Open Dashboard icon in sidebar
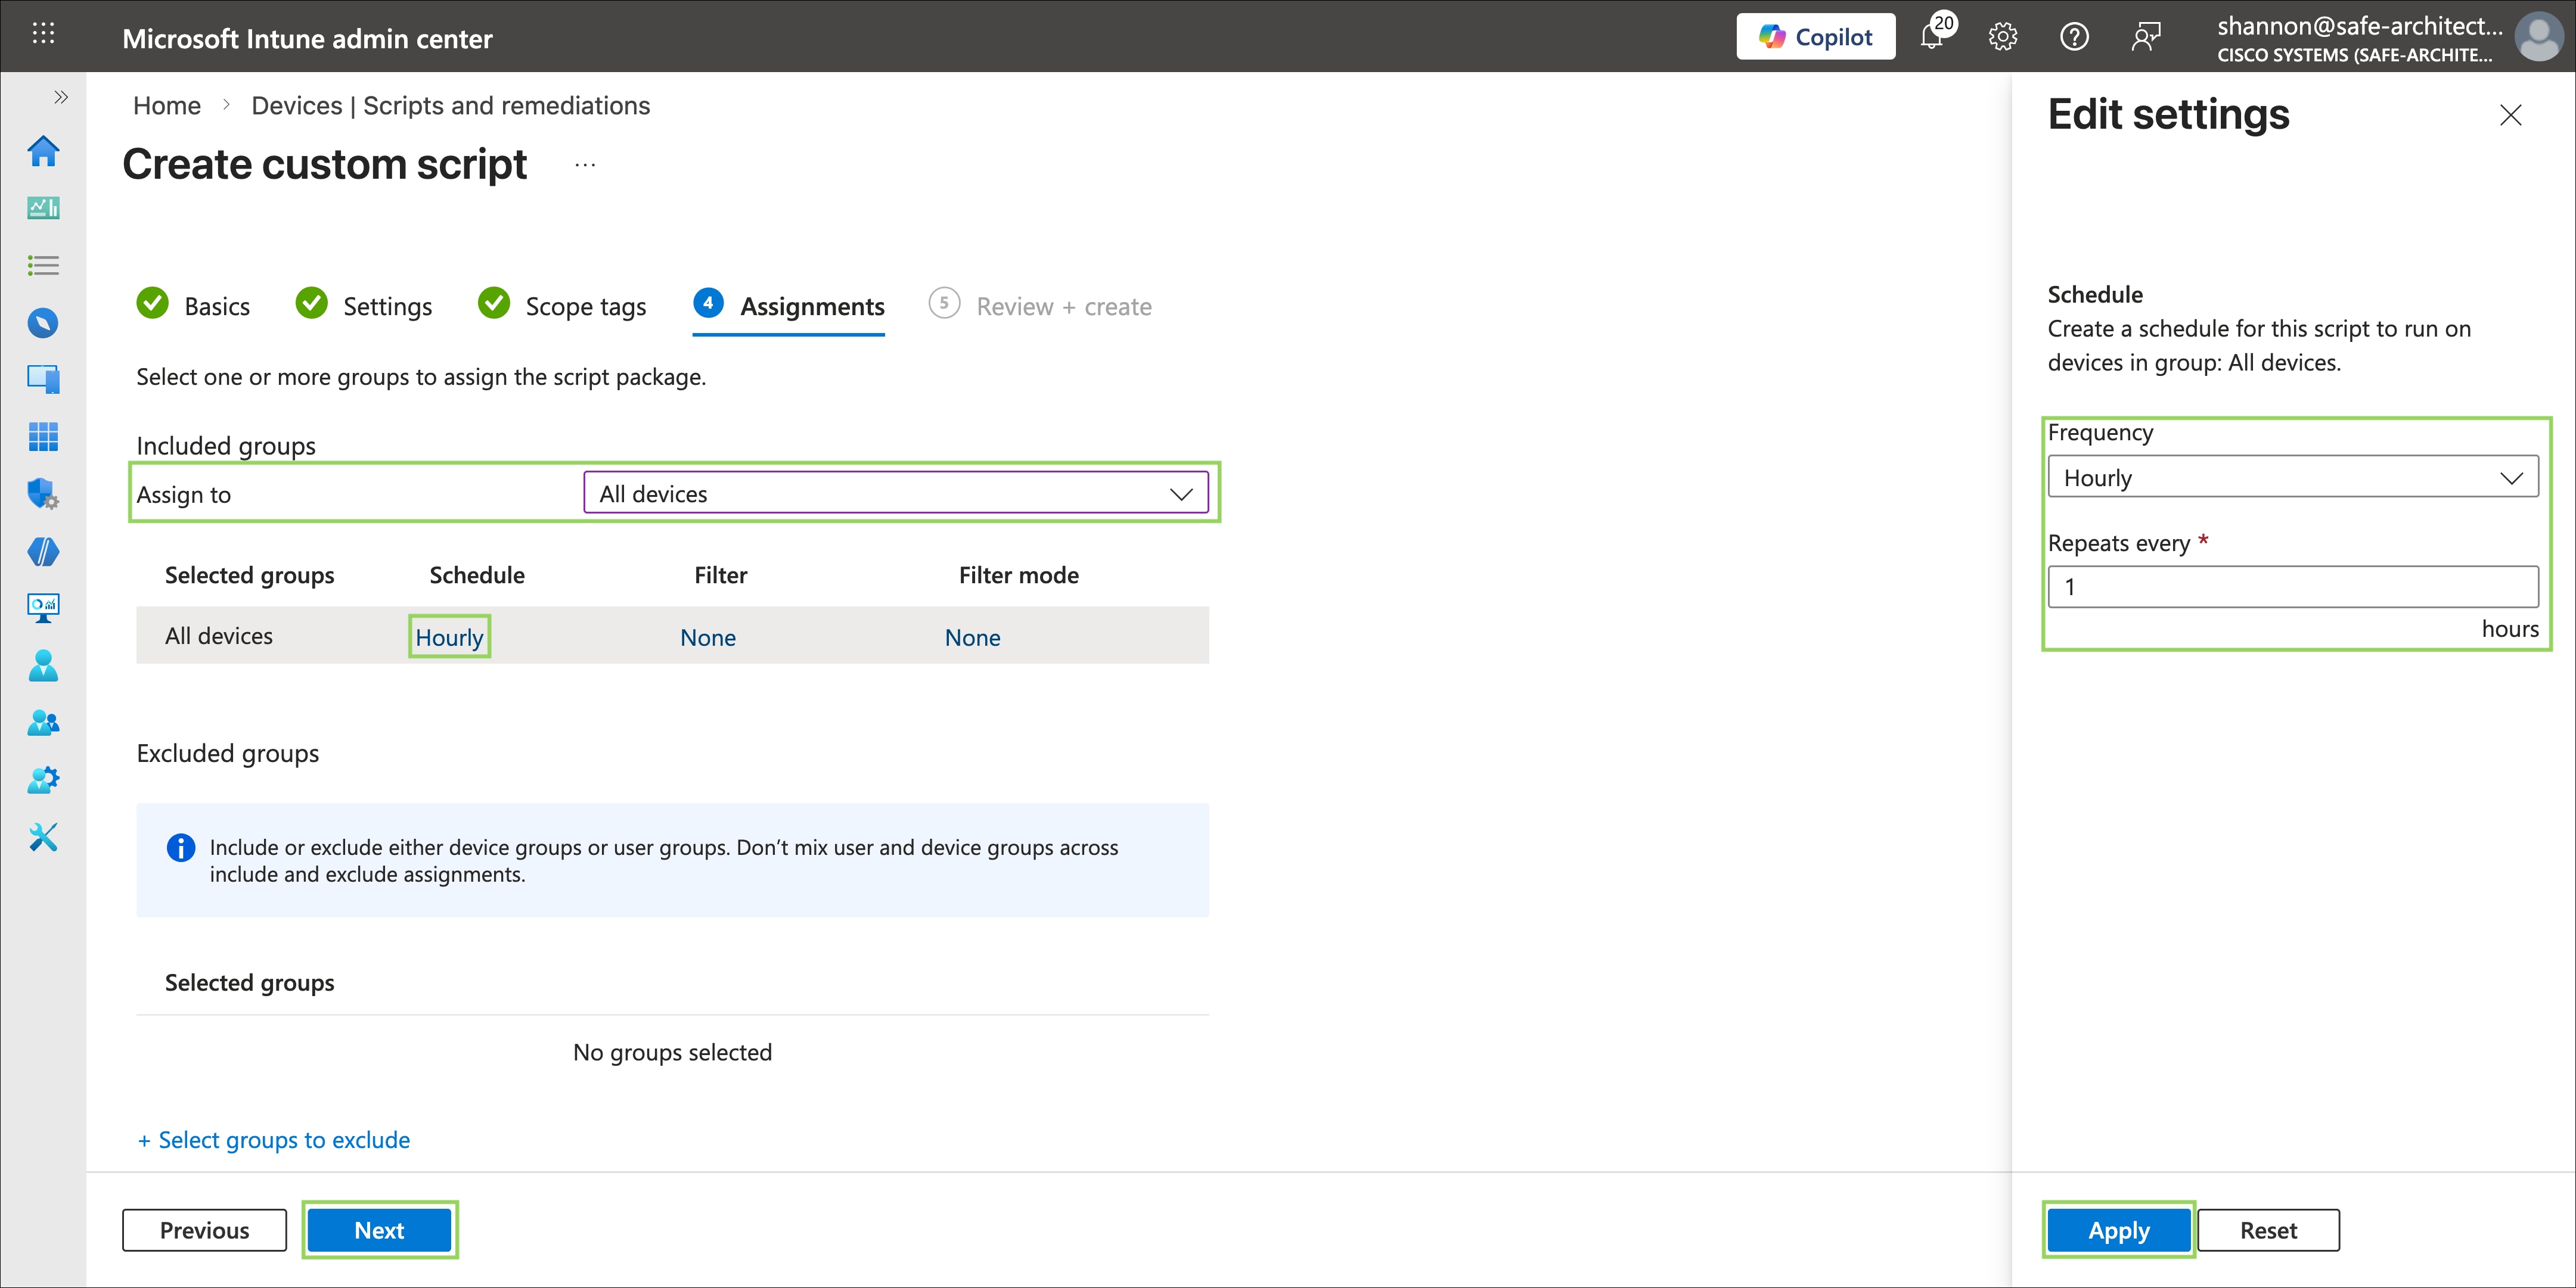This screenshot has width=2576, height=1288. pyautogui.click(x=43, y=208)
